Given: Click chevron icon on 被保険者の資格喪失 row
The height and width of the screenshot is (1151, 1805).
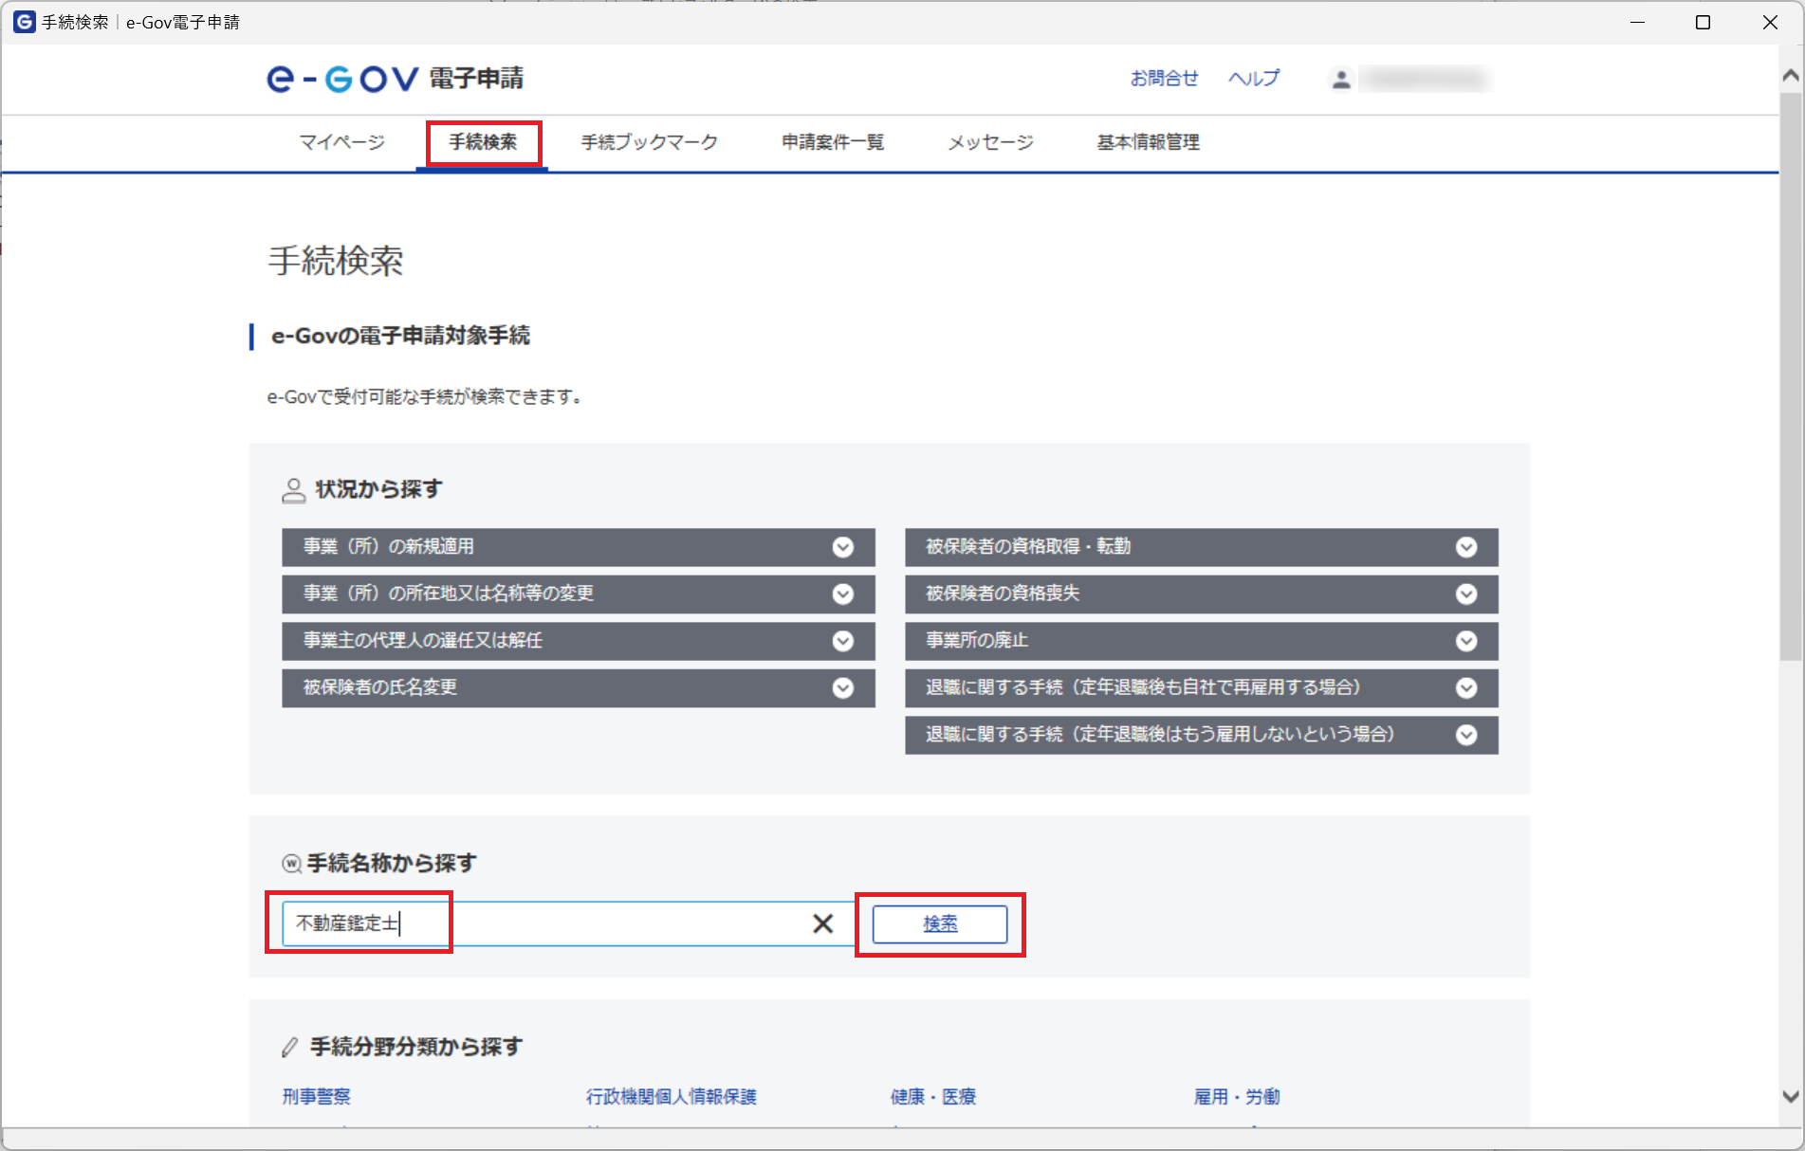Looking at the screenshot, I should point(1465,594).
